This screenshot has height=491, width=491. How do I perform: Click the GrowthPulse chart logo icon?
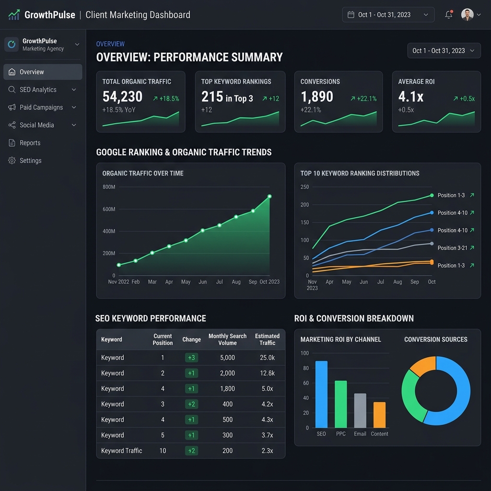coord(14,15)
